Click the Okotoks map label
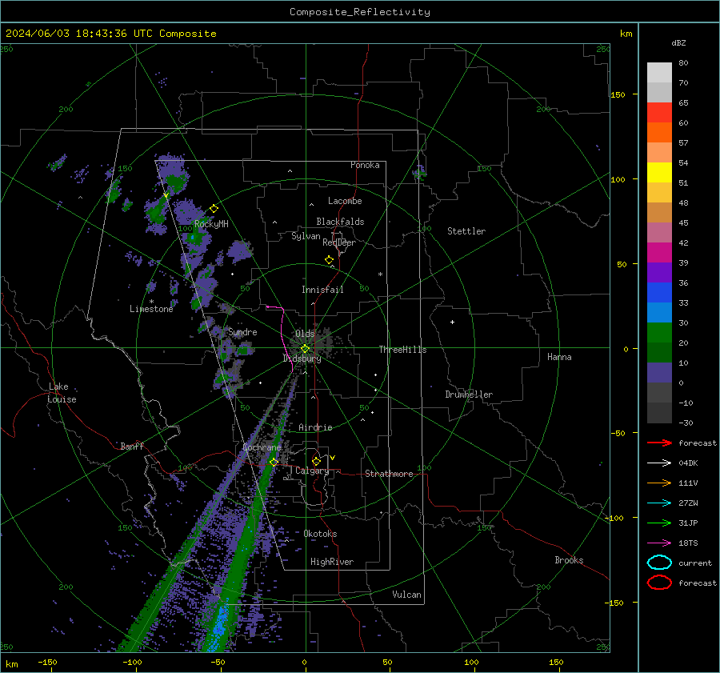 [320, 534]
